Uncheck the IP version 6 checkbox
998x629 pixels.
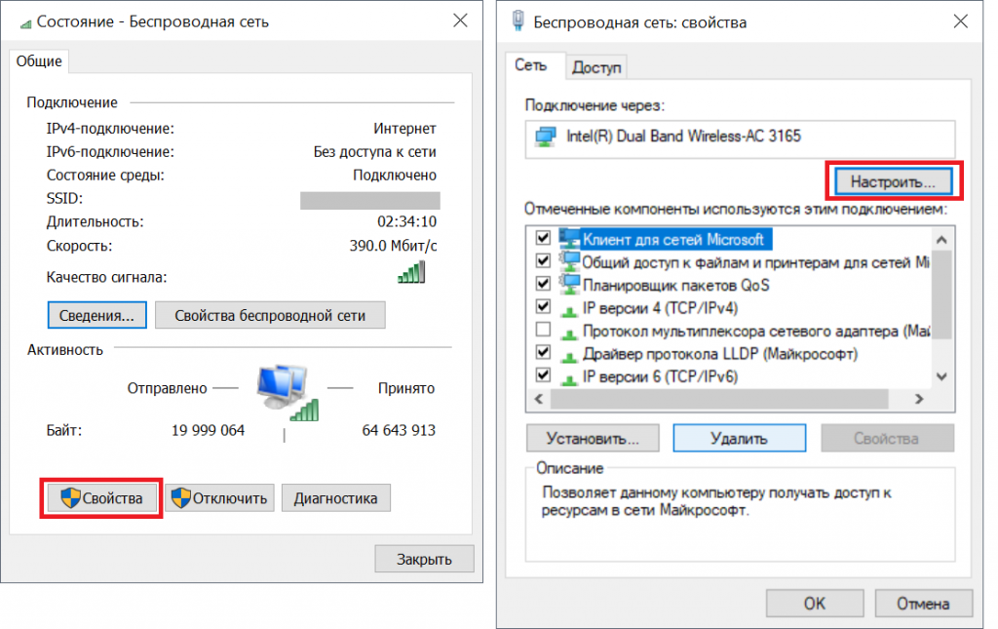(x=543, y=375)
